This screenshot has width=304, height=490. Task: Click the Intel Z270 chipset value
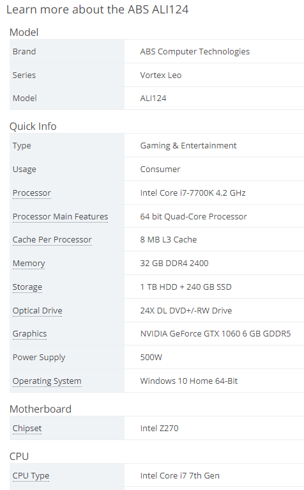[x=159, y=429]
